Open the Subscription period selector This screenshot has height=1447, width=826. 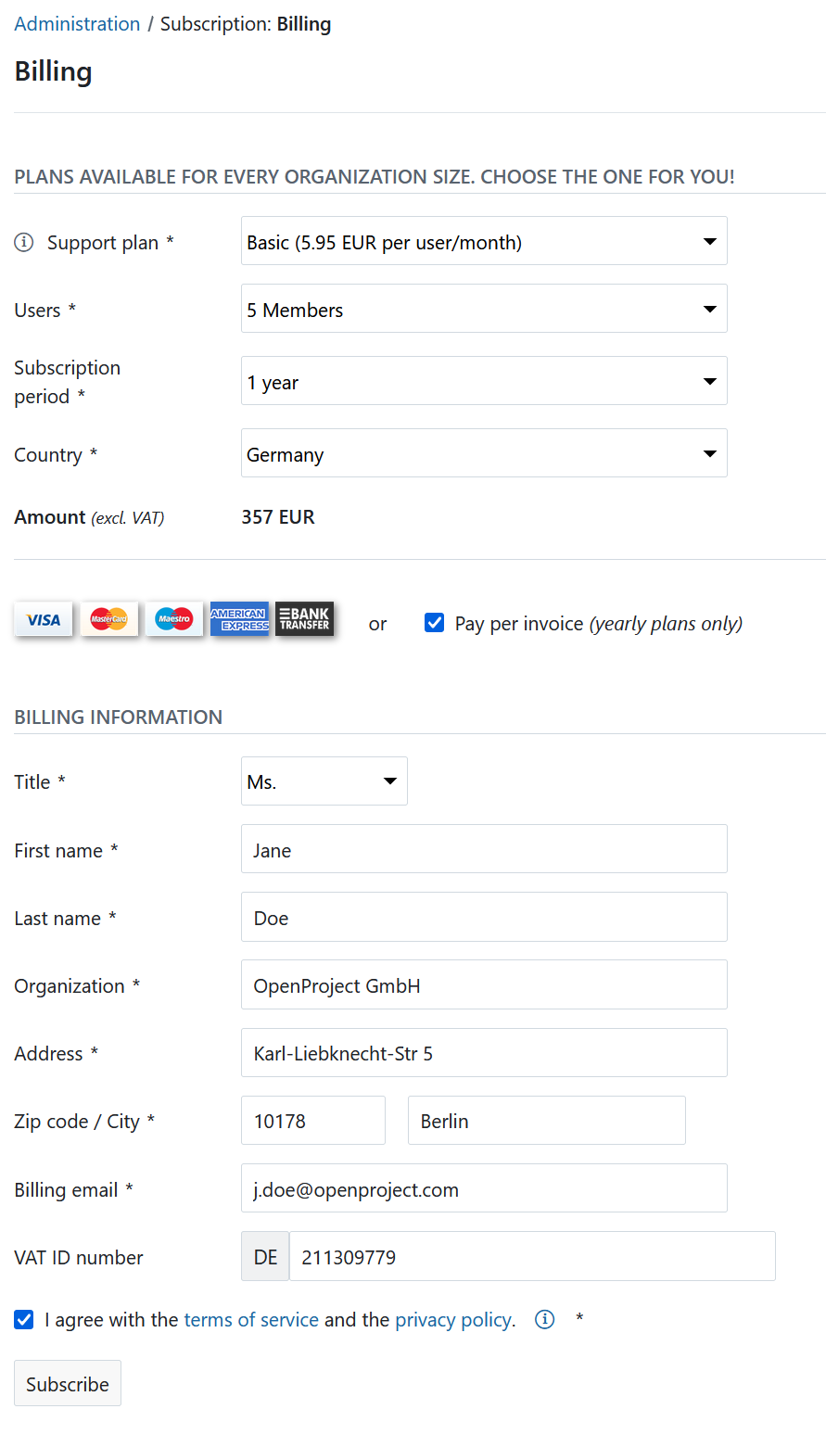coord(484,380)
